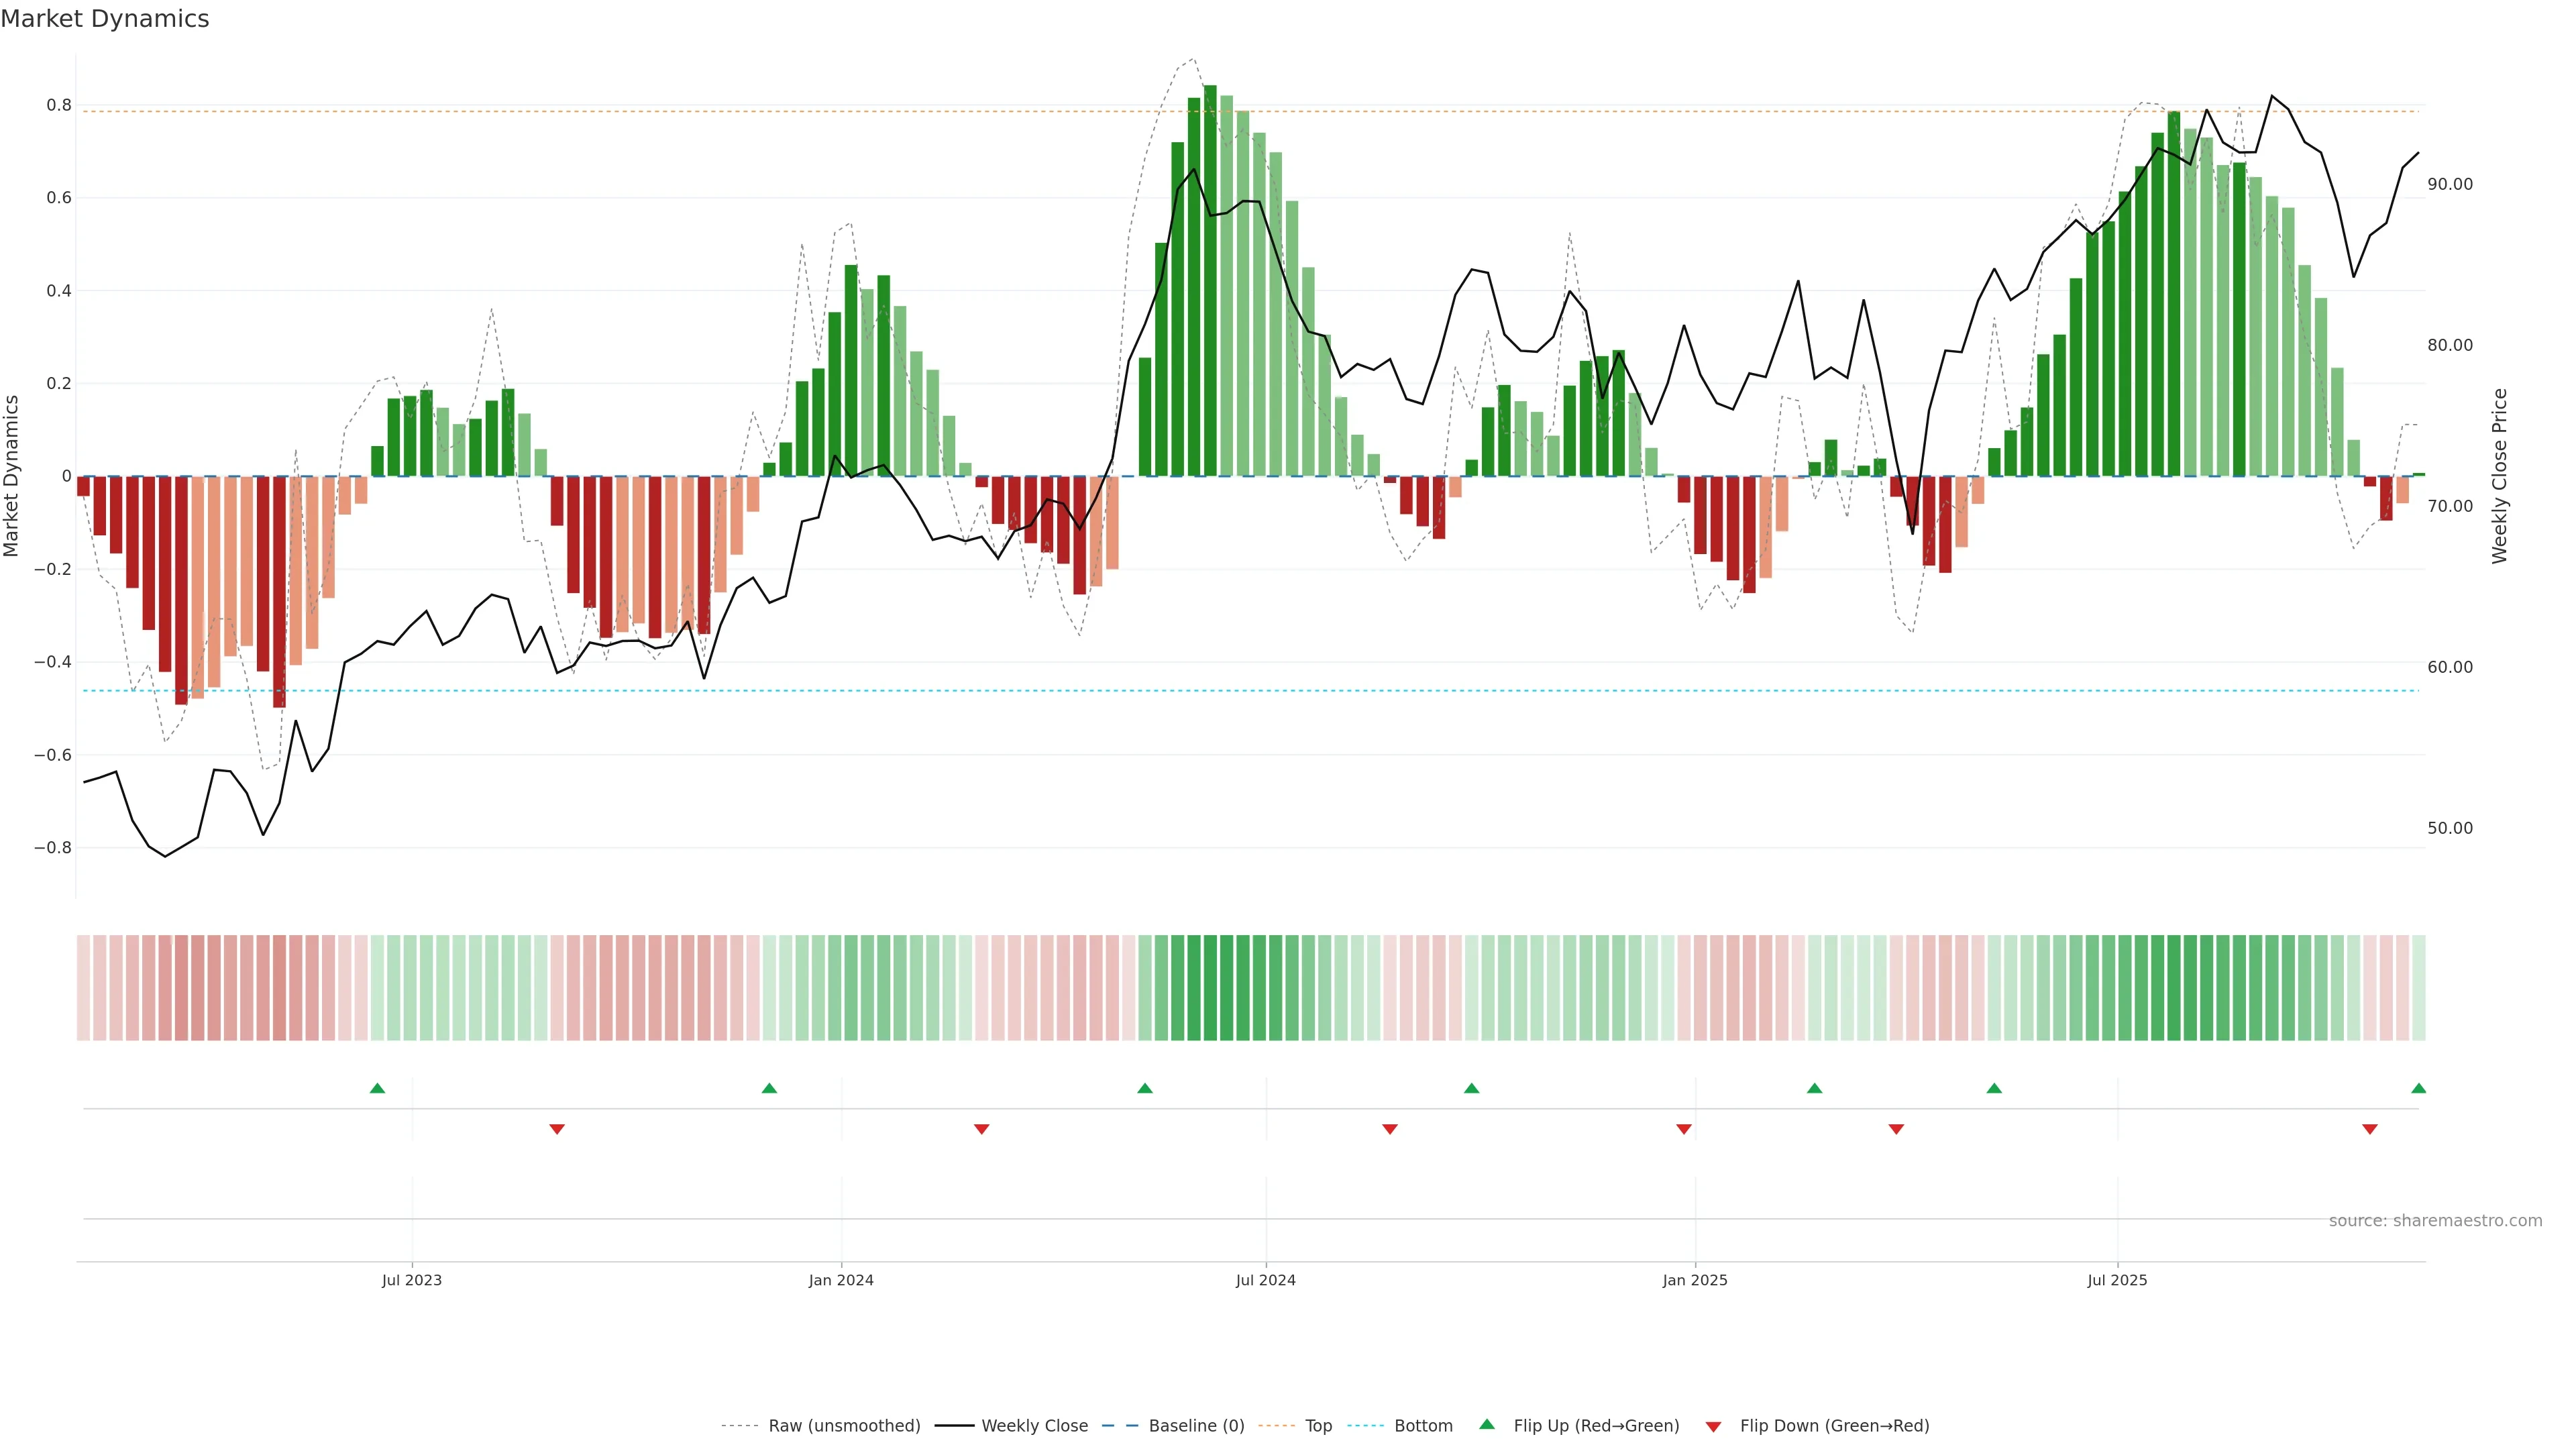Click the Jan 2025 x-axis label
This screenshot has width=2576, height=1449.
[x=1695, y=1280]
